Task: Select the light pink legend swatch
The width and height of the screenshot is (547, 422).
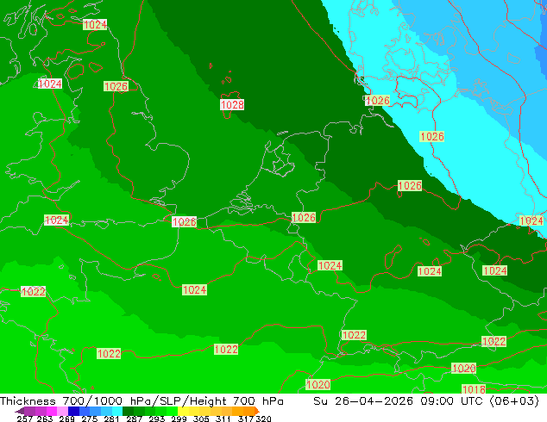Action: (x=62, y=411)
